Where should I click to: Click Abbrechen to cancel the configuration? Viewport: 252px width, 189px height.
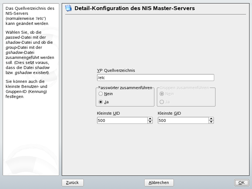(x=159, y=182)
